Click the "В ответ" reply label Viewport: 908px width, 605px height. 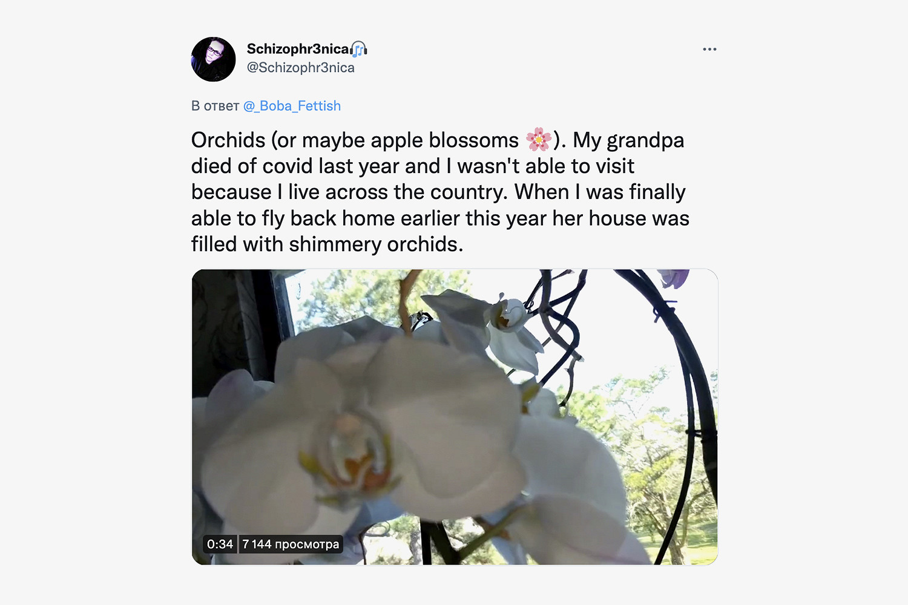click(215, 106)
